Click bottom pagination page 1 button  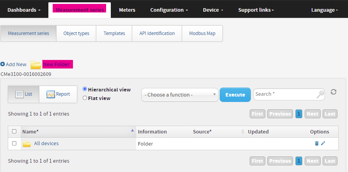(x=299, y=161)
